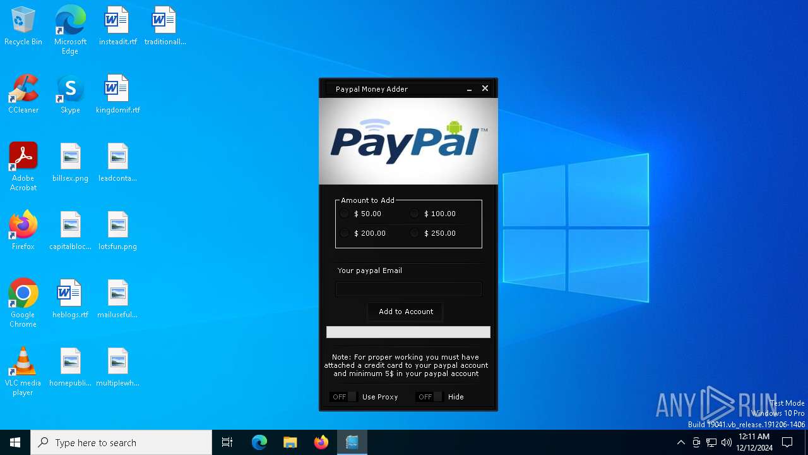Screen dimensions: 808x455
Task: Select the kingdomif.rtf desktop file
Action: click(x=117, y=95)
